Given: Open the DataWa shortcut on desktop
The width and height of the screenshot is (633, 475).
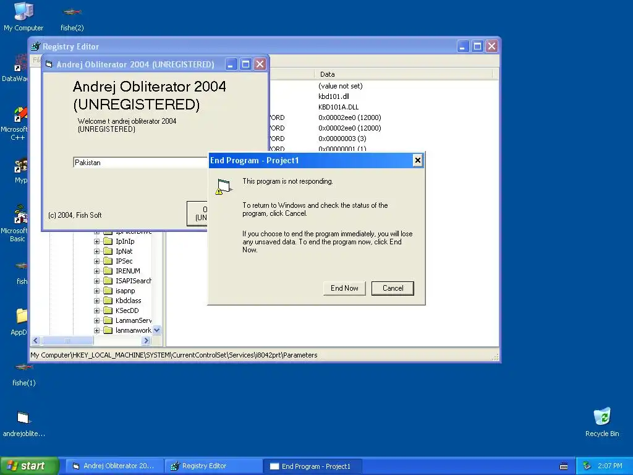Looking at the screenshot, I should [16, 69].
